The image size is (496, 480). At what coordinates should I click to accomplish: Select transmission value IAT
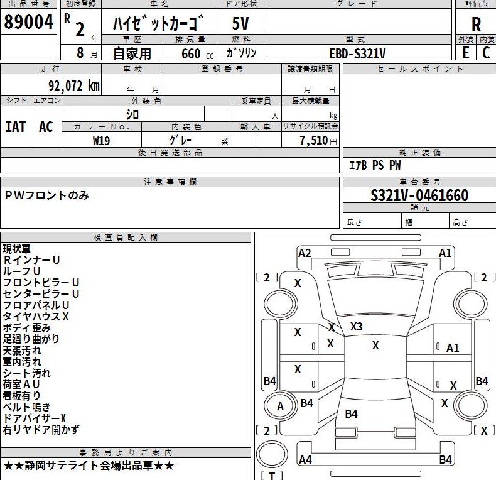15,127
